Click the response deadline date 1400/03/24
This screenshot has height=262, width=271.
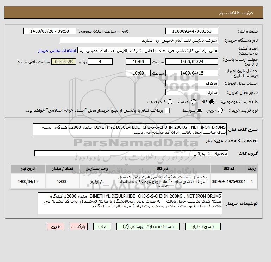pos(192,62)
